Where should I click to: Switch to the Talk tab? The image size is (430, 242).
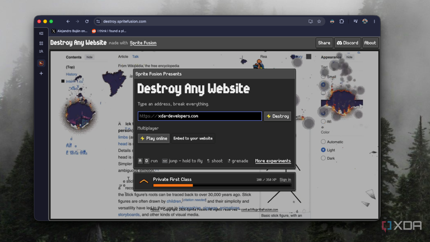point(135,57)
